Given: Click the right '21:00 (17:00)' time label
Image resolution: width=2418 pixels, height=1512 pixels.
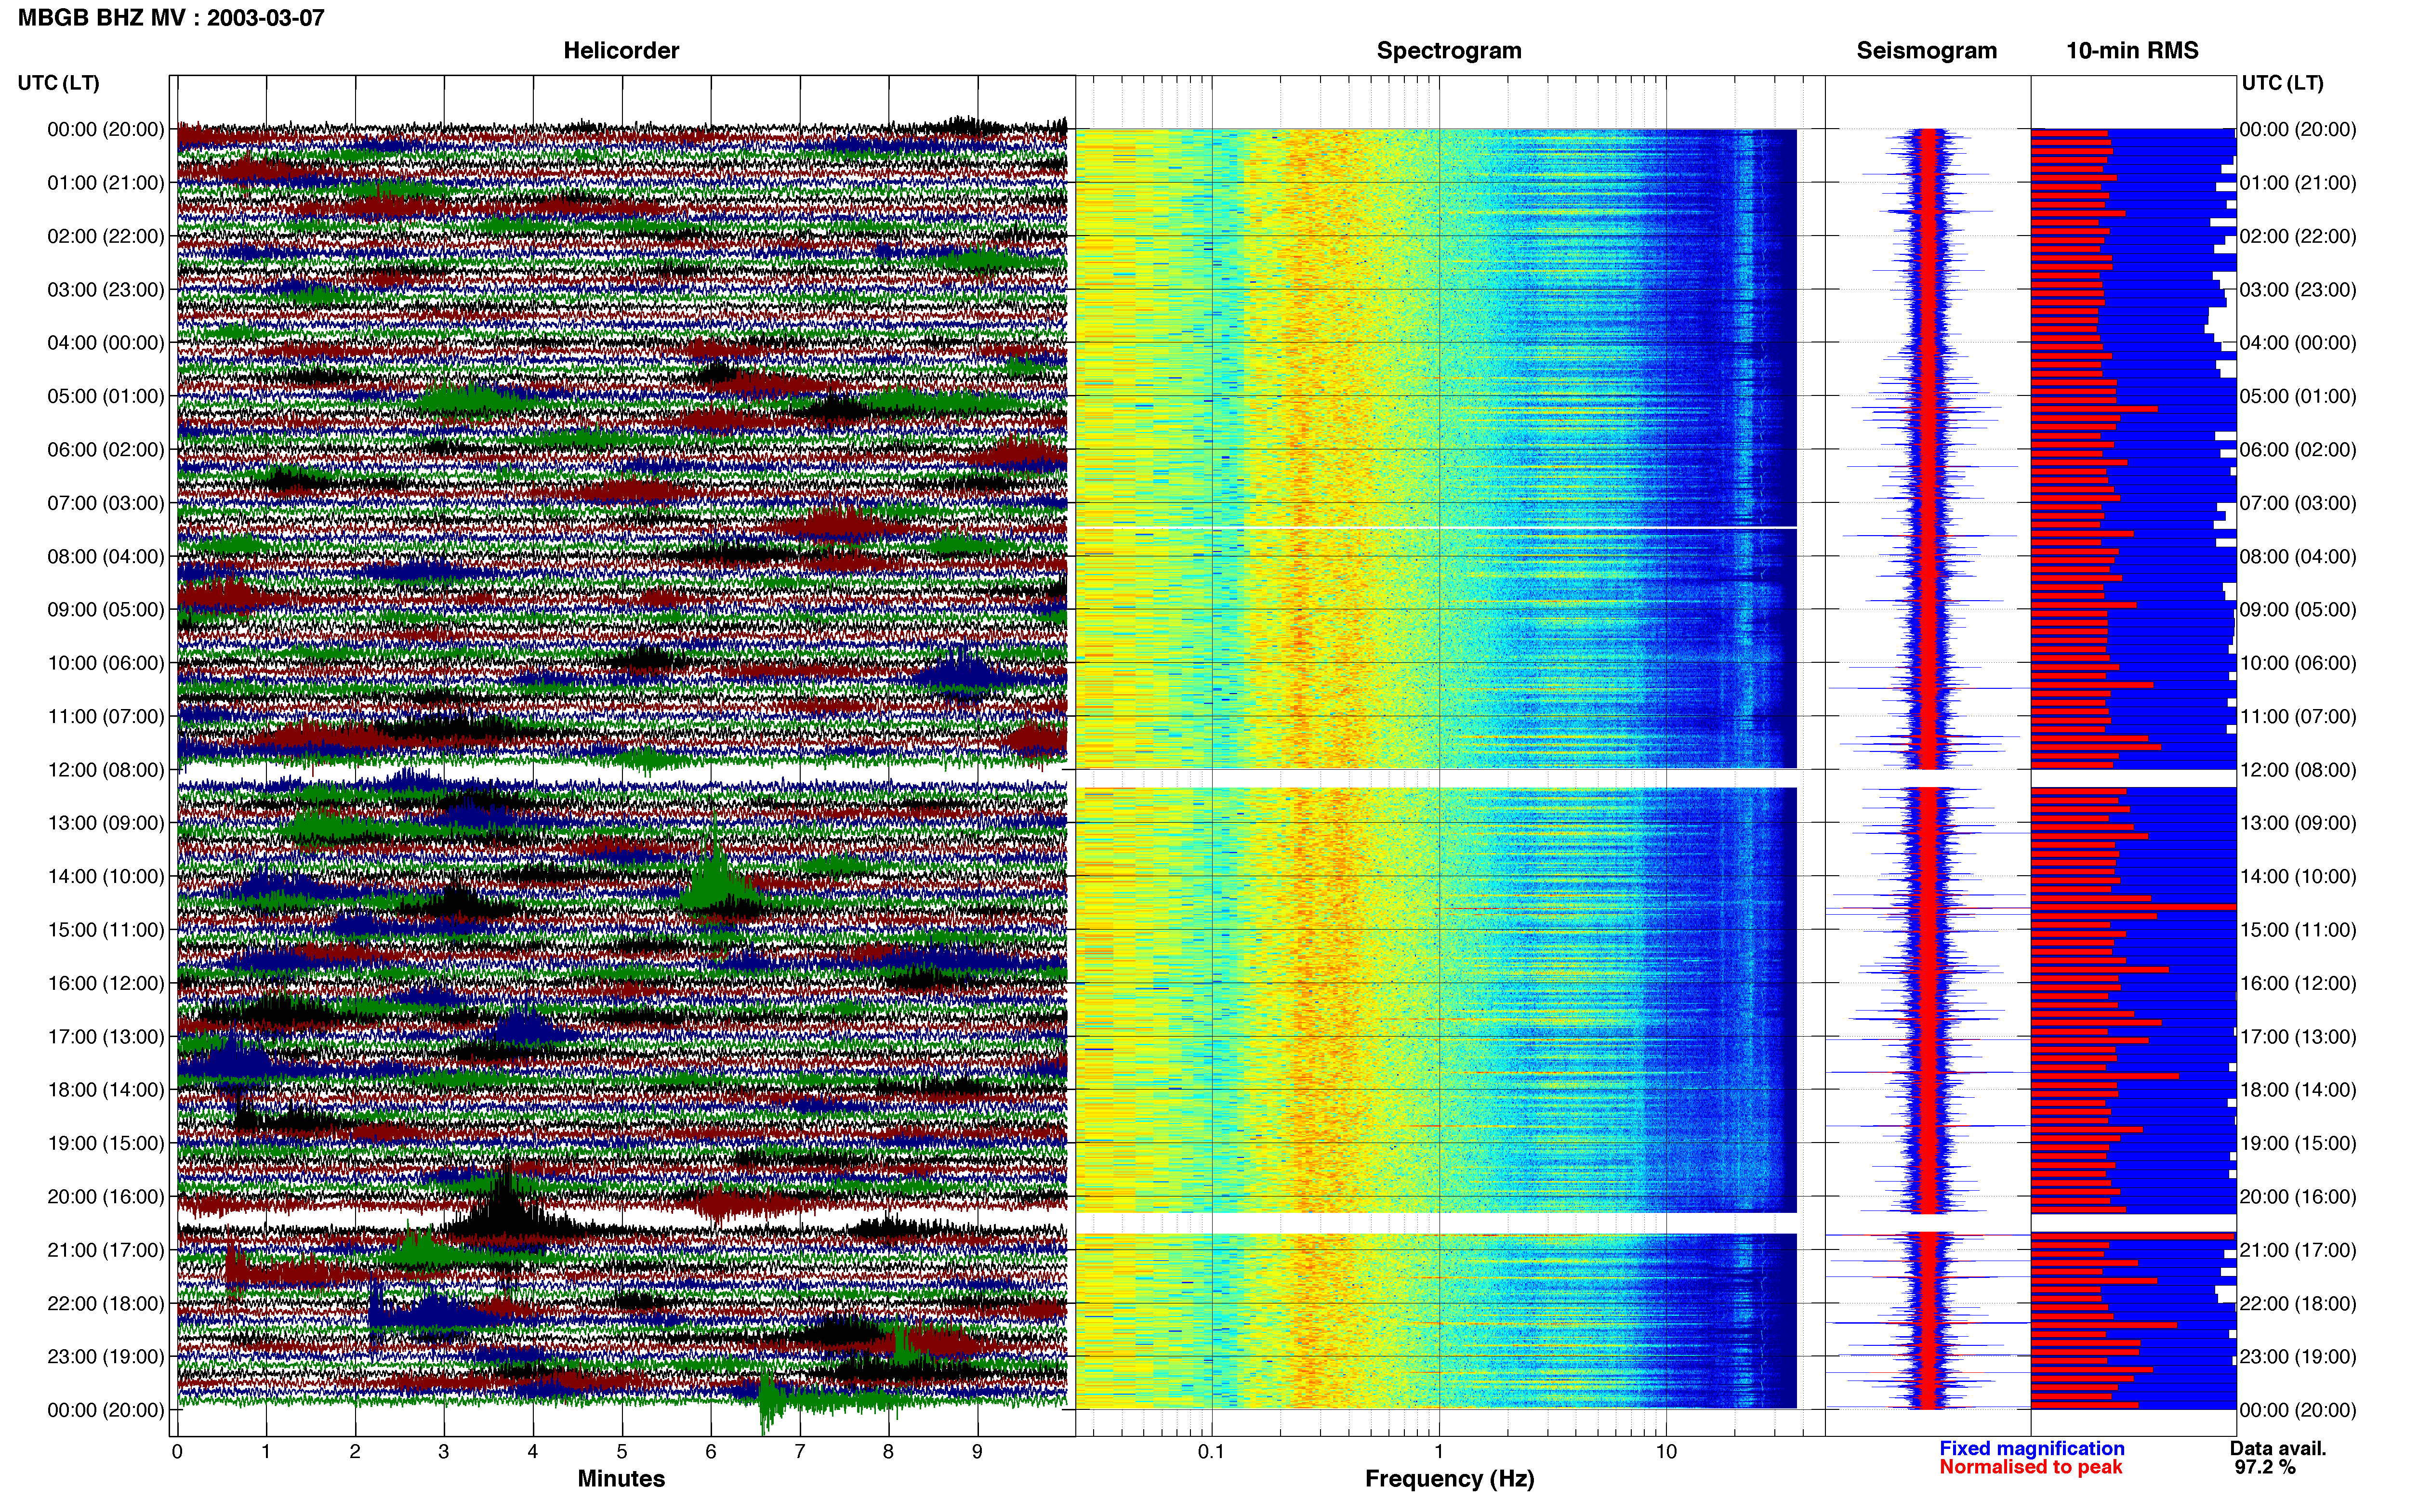Looking at the screenshot, I should pyautogui.click(x=2298, y=1250).
